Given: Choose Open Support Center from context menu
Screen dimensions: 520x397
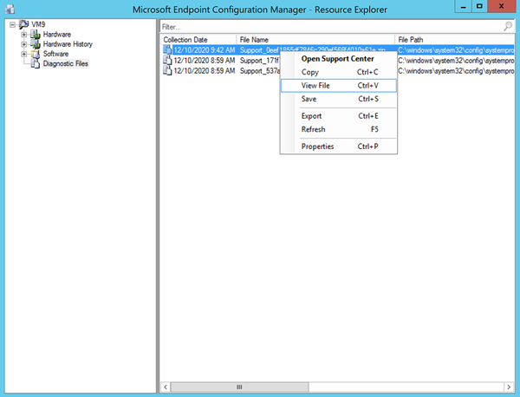Looking at the screenshot, I should pyautogui.click(x=338, y=59).
